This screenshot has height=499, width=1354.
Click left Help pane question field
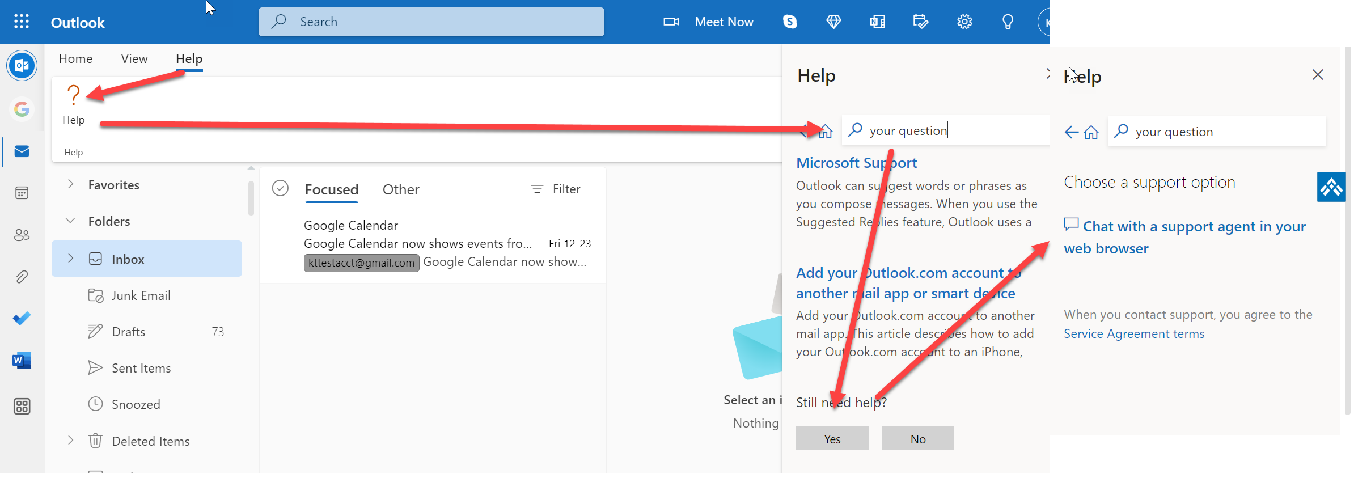point(946,131)
